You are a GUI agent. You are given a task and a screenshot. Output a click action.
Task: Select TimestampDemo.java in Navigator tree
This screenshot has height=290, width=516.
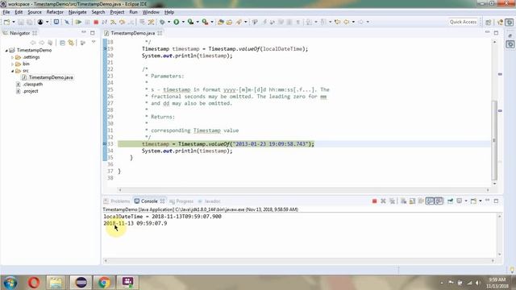[51, 77]
